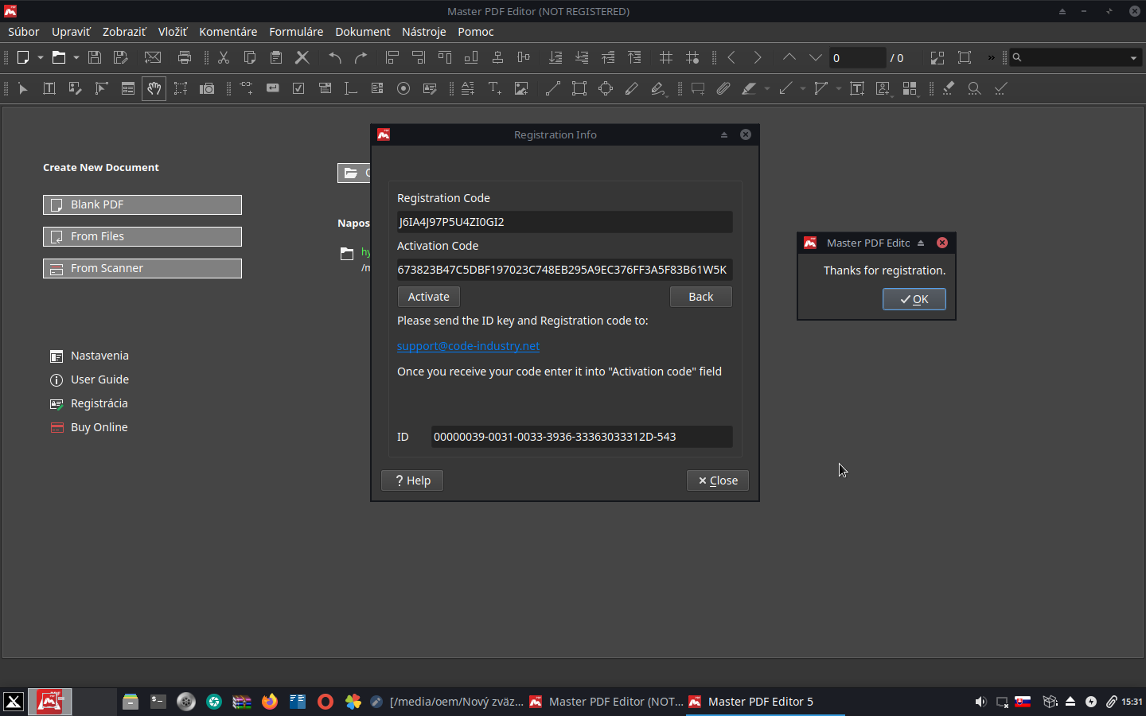This screenshot has height=716, width=1146.
Task: Select the Radio Button form tool
Action: click(x=403, y=88)
